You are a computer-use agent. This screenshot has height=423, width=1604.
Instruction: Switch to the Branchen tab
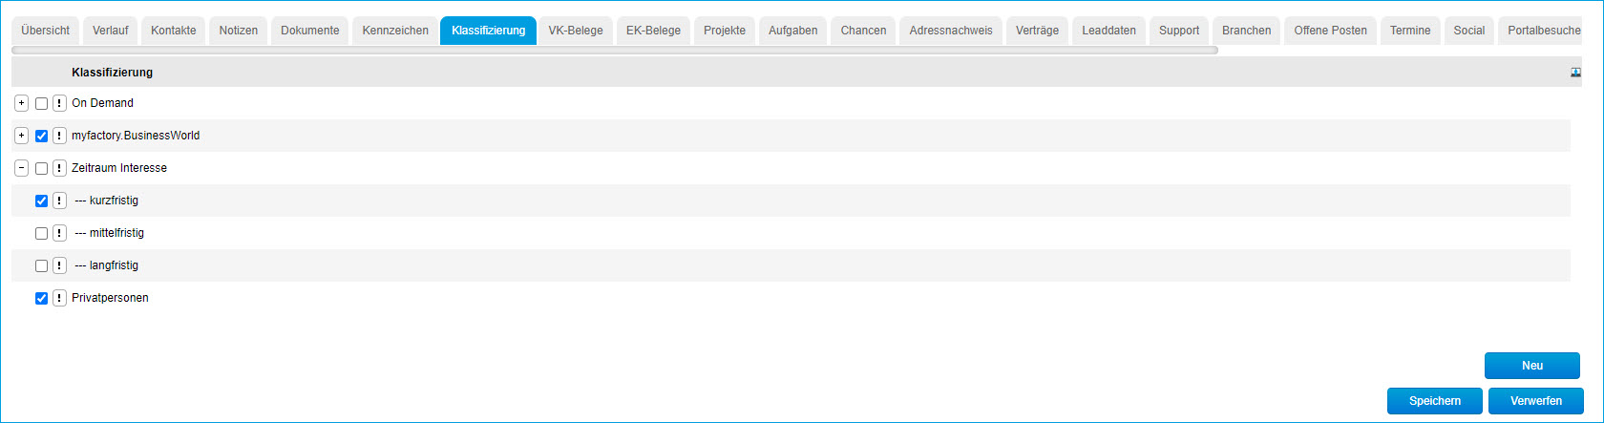[x=1247, y=31]
